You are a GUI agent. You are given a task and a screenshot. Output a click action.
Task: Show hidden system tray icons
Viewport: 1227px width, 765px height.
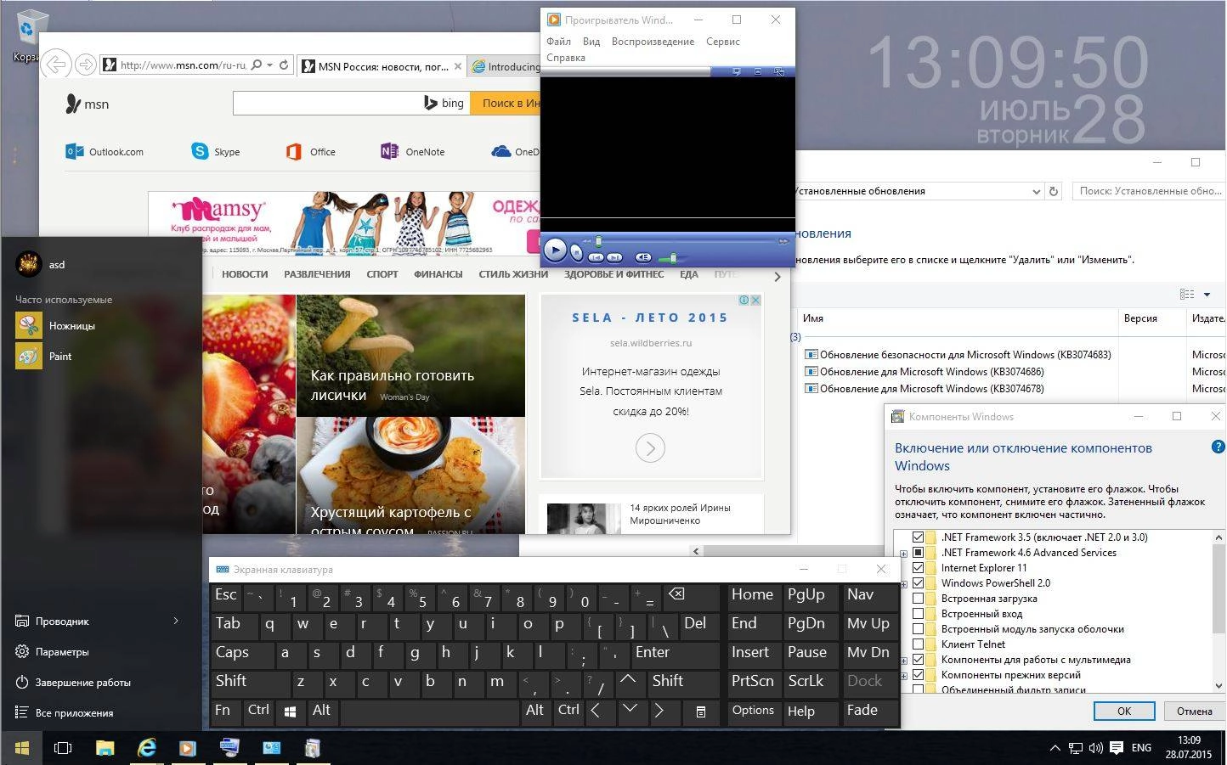pos(1055,748)
